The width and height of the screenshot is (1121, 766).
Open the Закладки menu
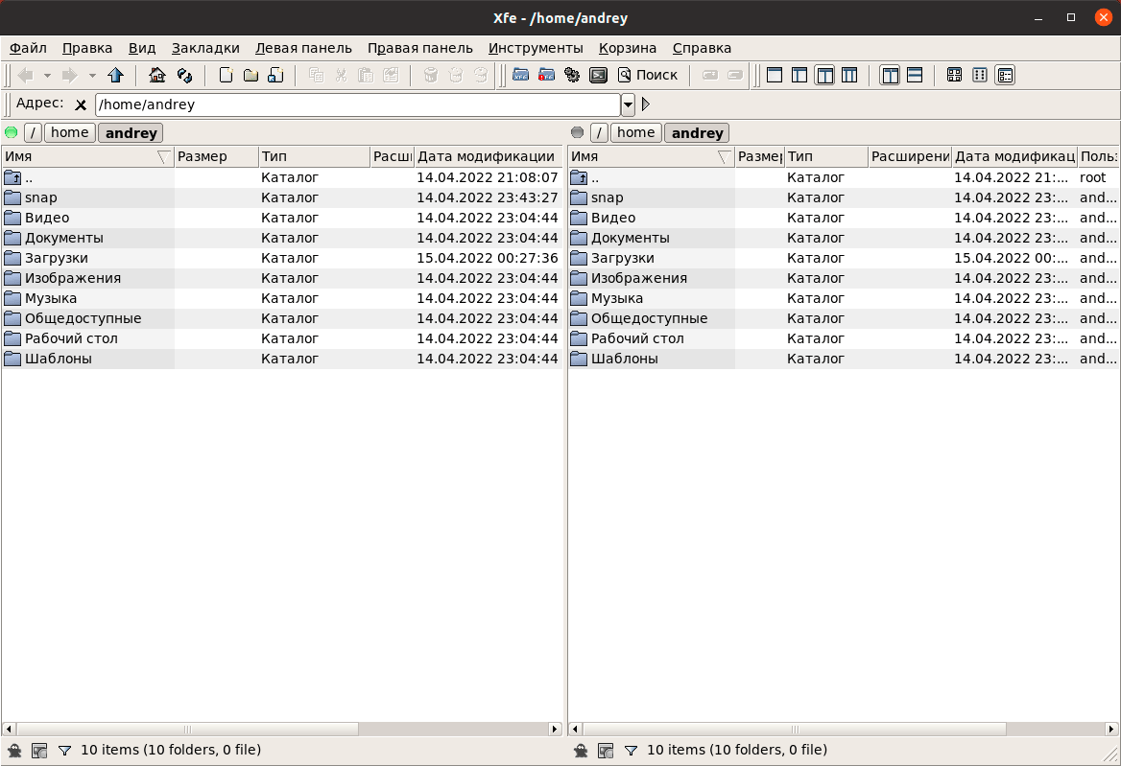205,48
